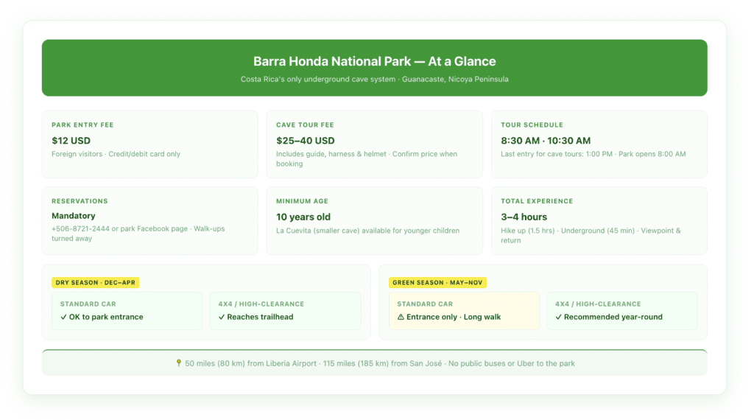Select the 3–4 hours value
The image size is (754, 420).
point(524,217)
